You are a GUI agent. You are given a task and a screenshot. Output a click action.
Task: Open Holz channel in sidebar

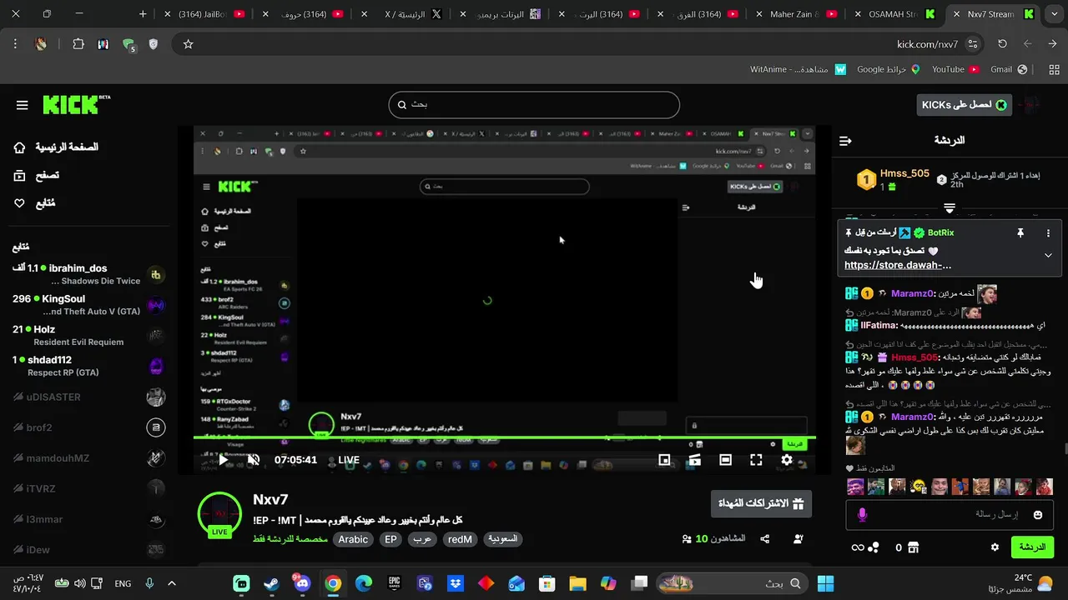(x=88, y=336)
